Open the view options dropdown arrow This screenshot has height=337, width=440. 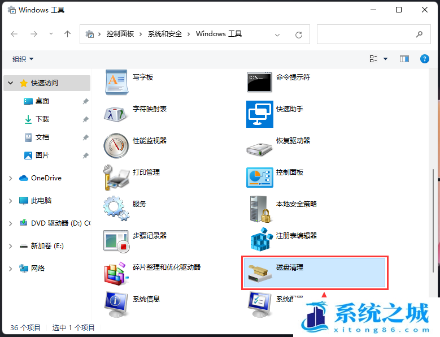point(385,59)
